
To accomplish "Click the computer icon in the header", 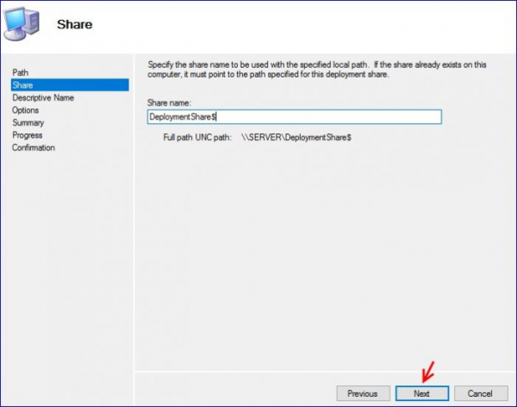I will [22, 24].
